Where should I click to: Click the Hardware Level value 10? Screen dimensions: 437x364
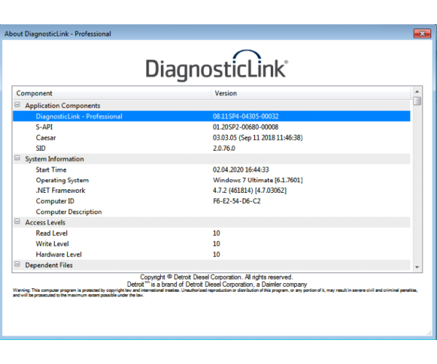(x=216, y=254)
